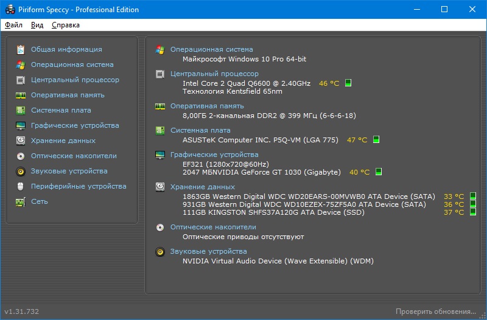Click the KINGSTON SHFS37A120G SSD line
The height and width of the screenshot is (320, 487).
[273, 212]
